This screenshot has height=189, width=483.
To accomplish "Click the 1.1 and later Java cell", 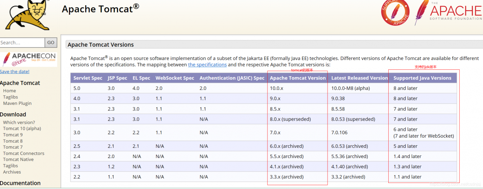I will tap(424, 177).
